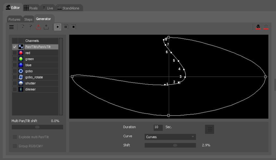Stop the generator playback
This screenshot has width=276, height=160.
tap(73, 27)
